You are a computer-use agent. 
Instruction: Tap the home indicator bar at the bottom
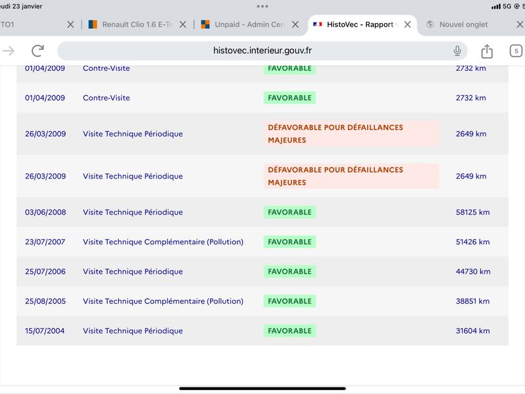click(262, 389)
